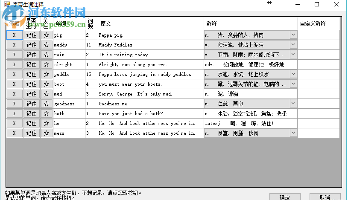This screenshot has height=200, width=348.
Task: Maximize the 字幕生词注释 window
Action: pyautogui.click(x=317, y=4)
